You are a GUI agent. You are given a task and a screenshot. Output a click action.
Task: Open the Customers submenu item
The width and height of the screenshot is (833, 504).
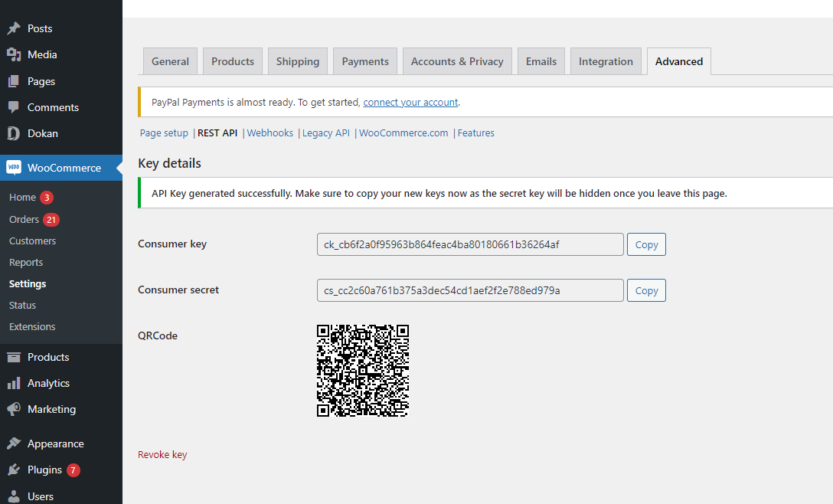[x=32, y=241]
